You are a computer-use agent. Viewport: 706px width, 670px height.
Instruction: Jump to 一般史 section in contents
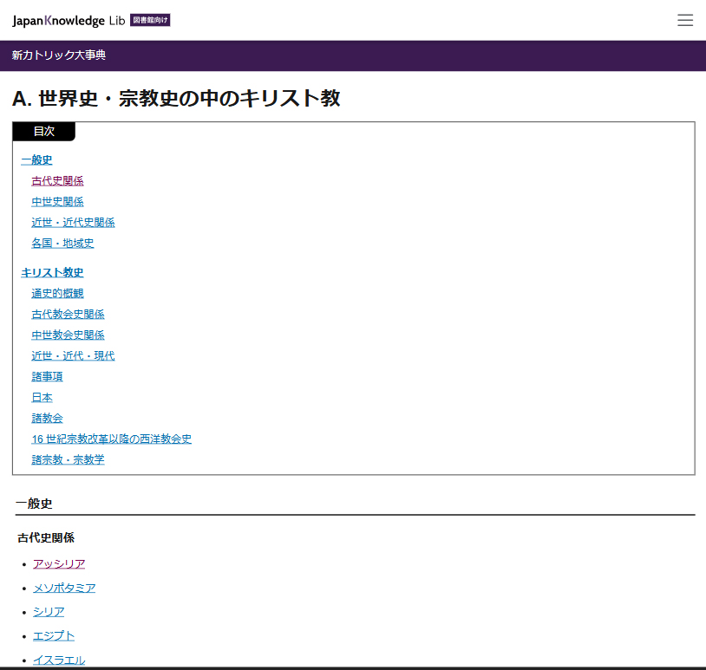(36, 159)
